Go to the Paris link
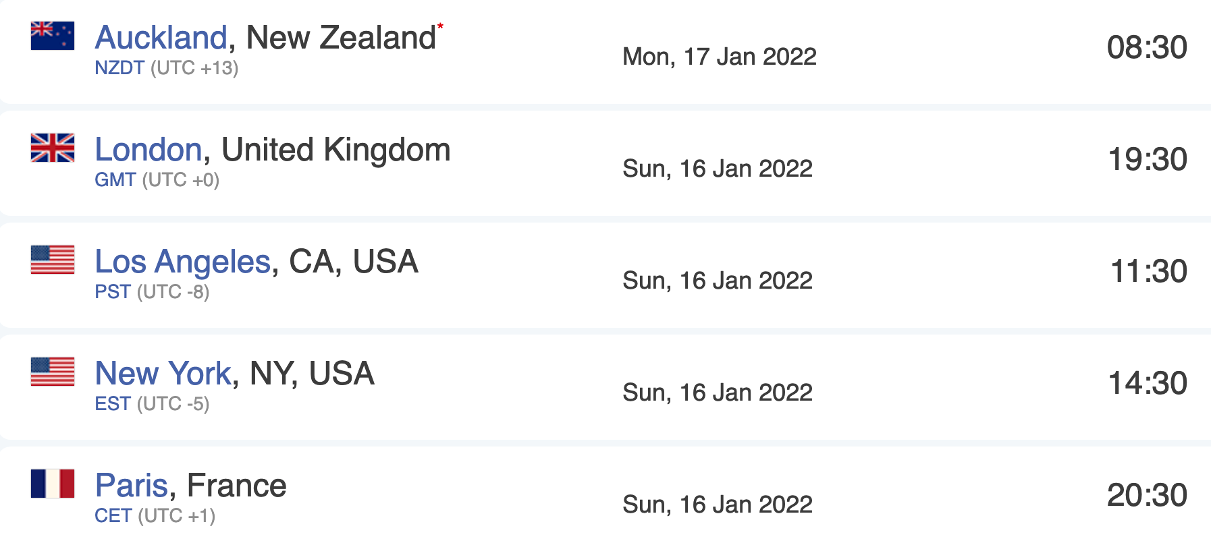The image size is (1211, 545). (131, 486)
